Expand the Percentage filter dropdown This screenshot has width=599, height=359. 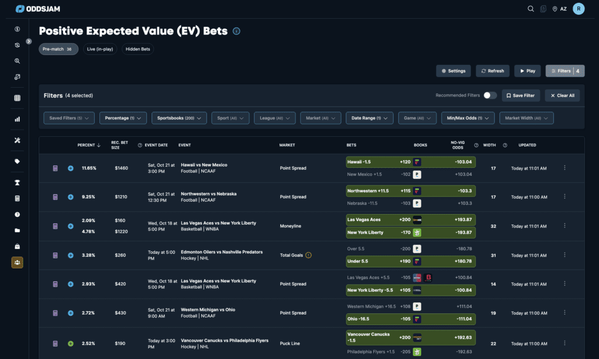point(123,118)
